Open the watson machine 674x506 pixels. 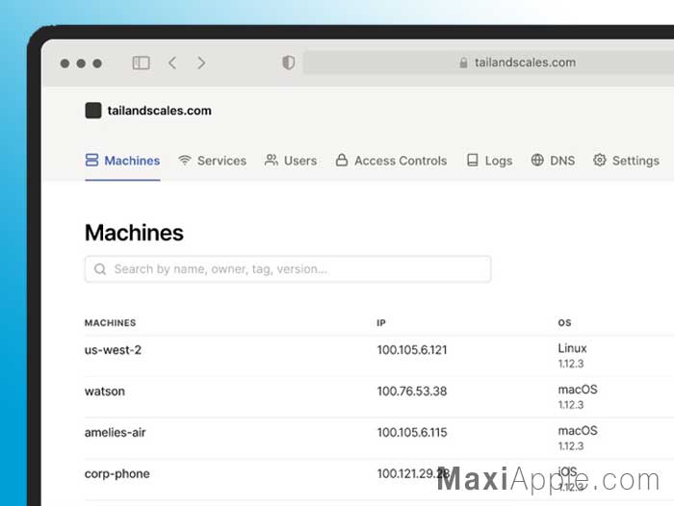click(x=105, y=392)
